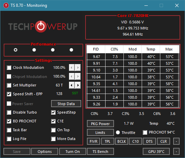
Task: Click the Stop Data button
Action: (66, 104)
